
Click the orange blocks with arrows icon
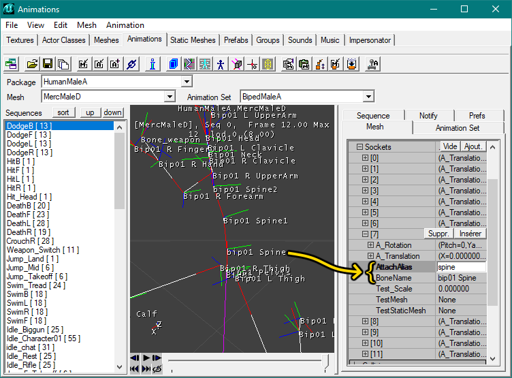point(320,64)
